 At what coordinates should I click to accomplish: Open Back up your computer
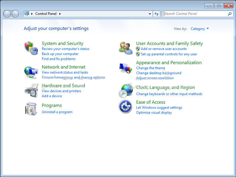(60, 54)
